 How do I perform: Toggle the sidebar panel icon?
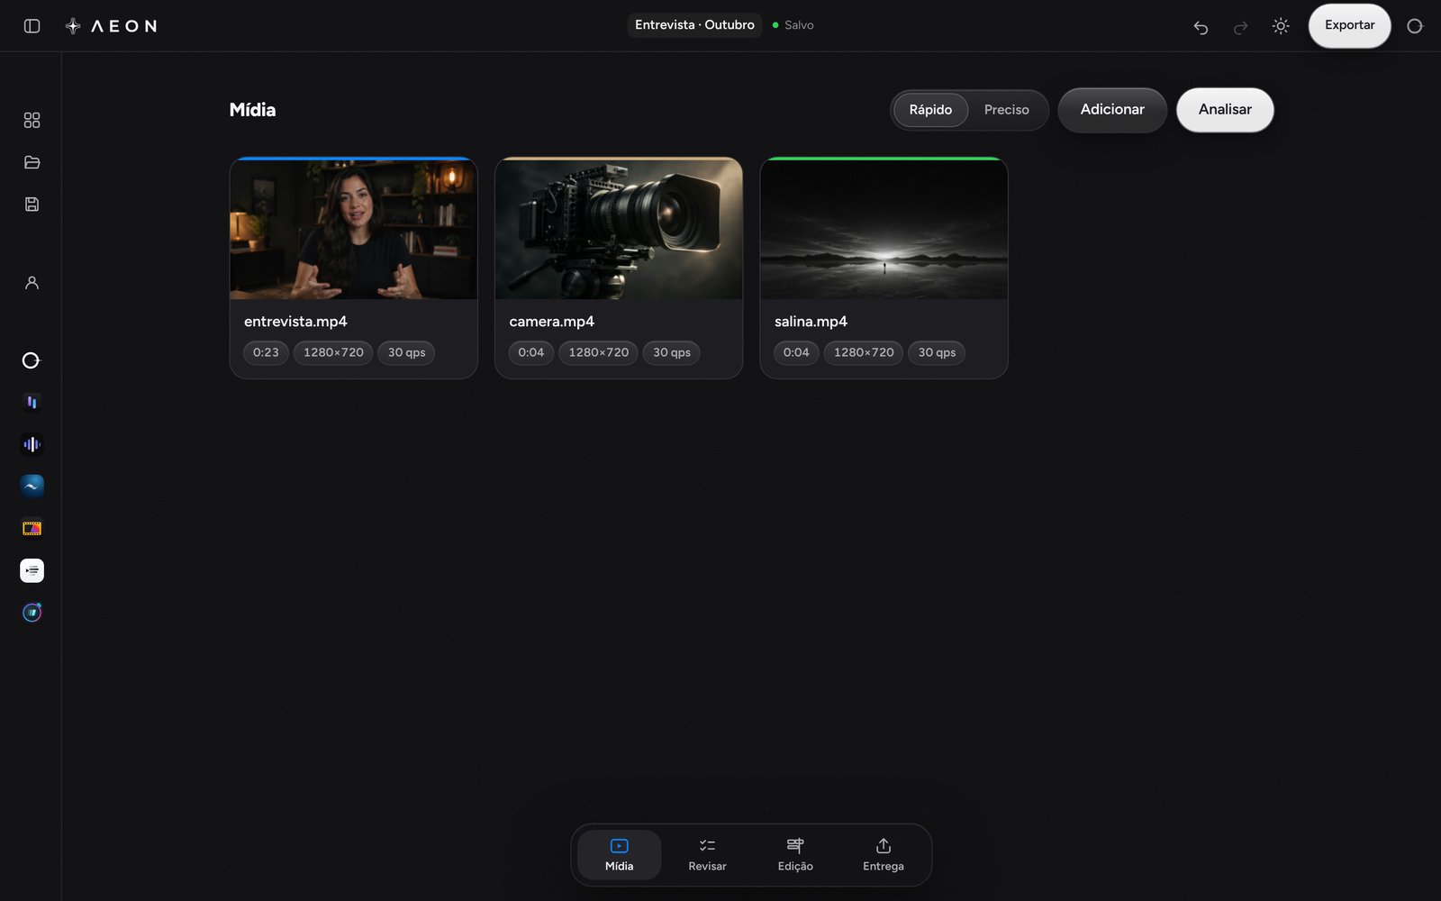click(32, 26)
